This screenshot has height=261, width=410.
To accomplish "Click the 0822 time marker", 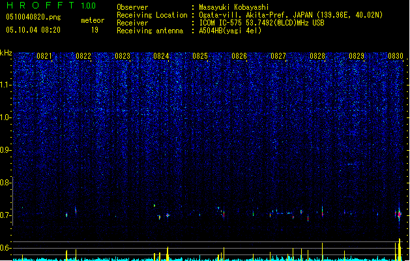I will (x=83, y=56).
